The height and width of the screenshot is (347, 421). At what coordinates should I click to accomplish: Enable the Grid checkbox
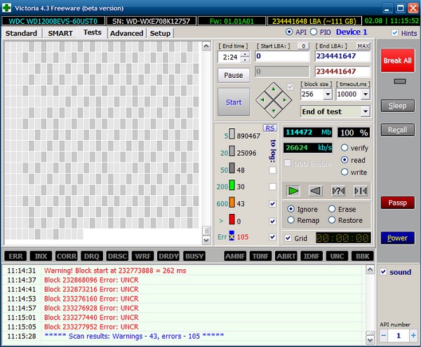(x=288, y=238)
